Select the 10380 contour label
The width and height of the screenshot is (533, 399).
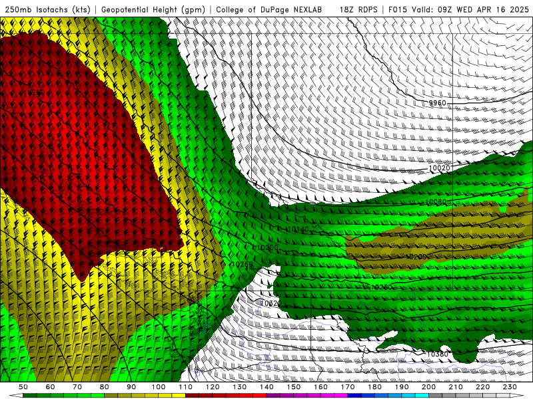(437, 354)
